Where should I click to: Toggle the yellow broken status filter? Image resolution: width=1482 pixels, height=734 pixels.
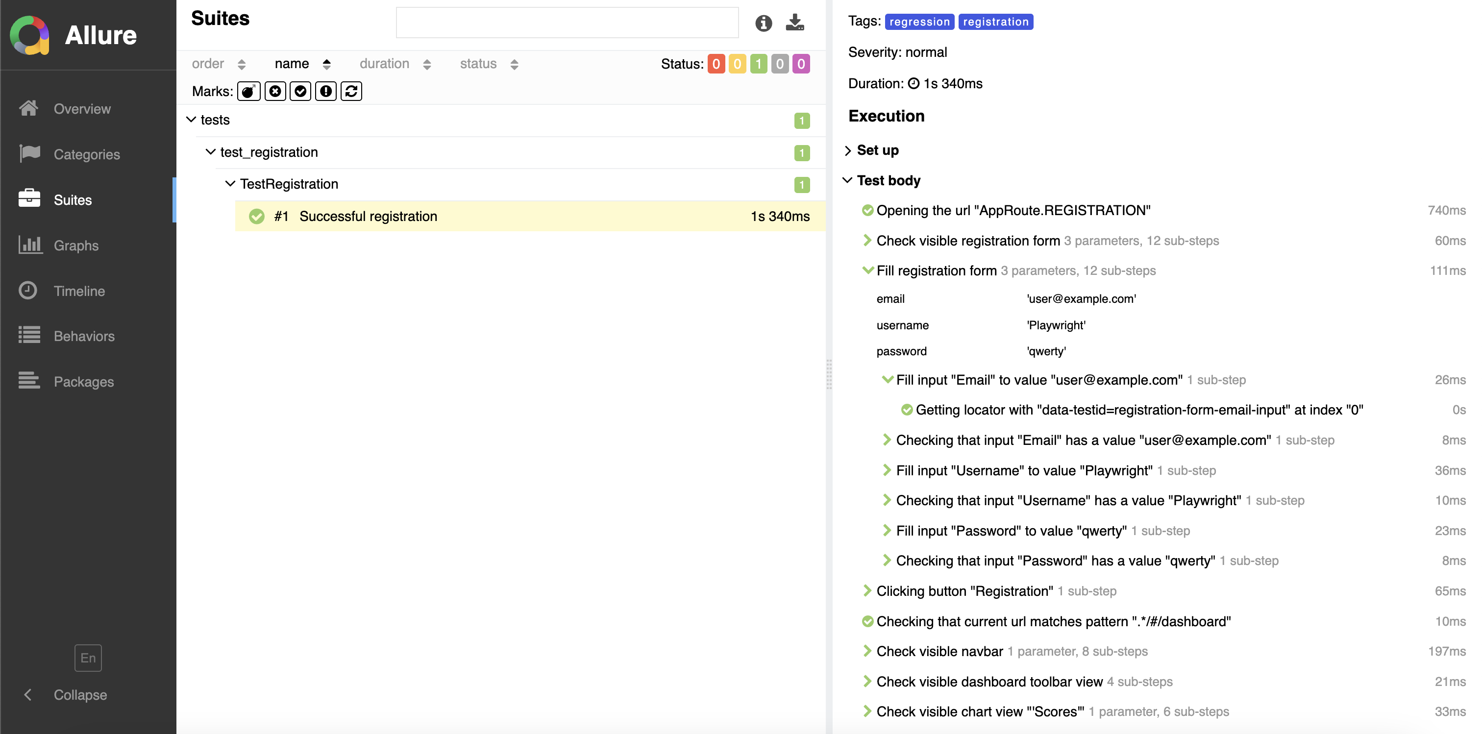(x=738, y=64)
